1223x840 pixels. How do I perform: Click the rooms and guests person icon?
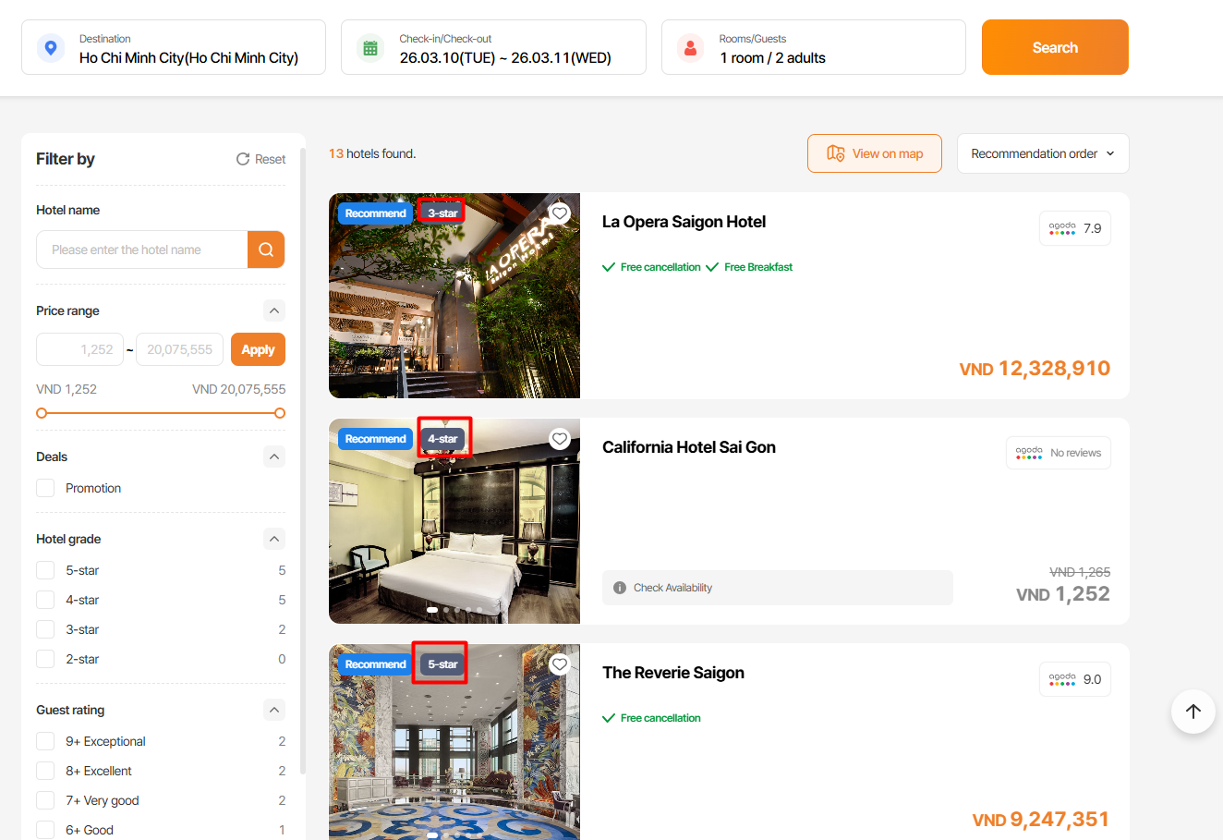coord(690,48)
